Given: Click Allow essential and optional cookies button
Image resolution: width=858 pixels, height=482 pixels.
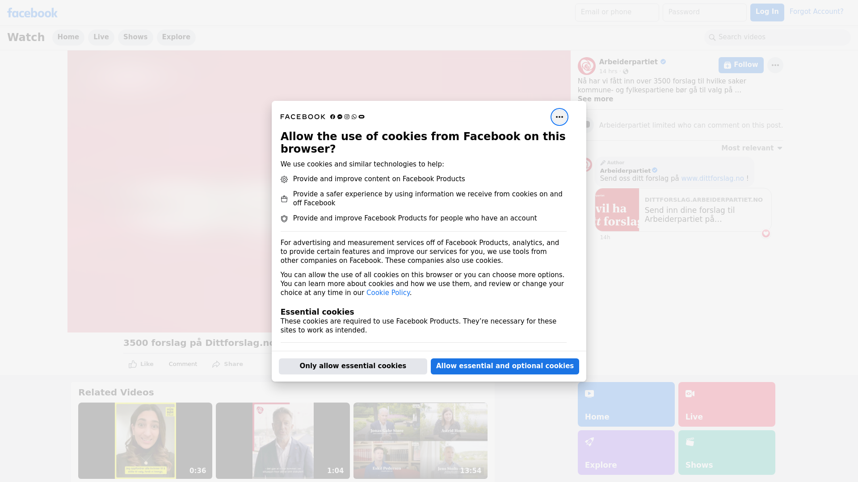Looking at the screenshot, I should coord(505,366).
